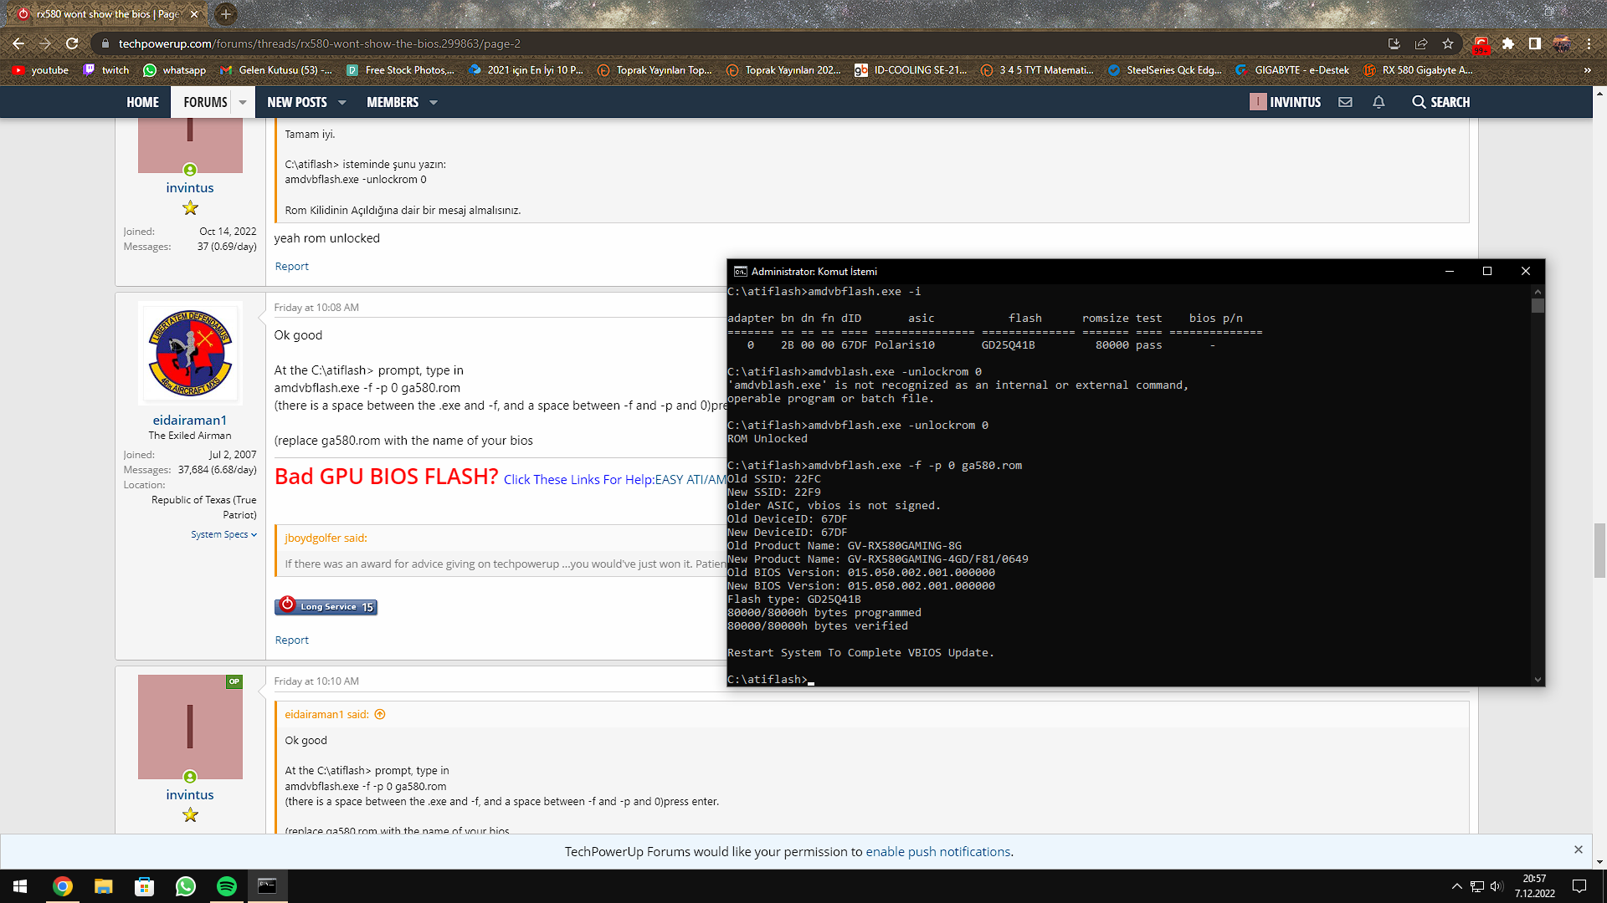Expand the MEMBERS dropdown arrow
The height and width of the screenshot is (903, 1607).
point(434,102)
